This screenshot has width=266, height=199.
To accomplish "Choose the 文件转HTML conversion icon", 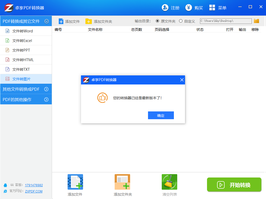I will 8,60.
